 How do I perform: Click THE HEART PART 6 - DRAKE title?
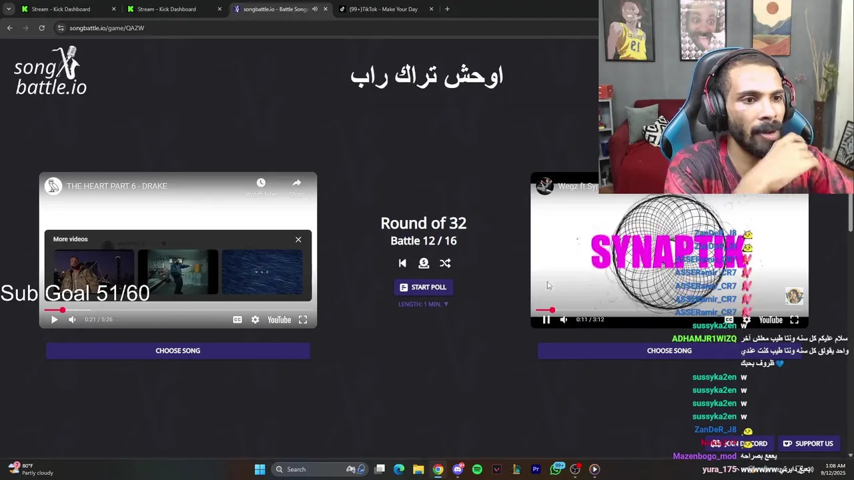(x=117, y=186)
